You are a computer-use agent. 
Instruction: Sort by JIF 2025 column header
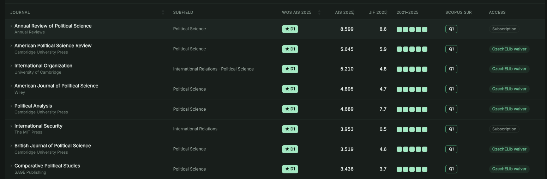(x=378, y=12)
